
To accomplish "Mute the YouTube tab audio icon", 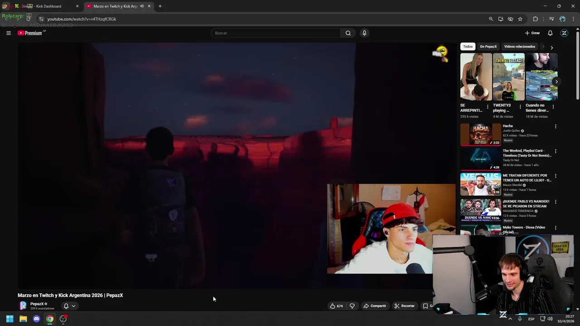I will [142, 6].
